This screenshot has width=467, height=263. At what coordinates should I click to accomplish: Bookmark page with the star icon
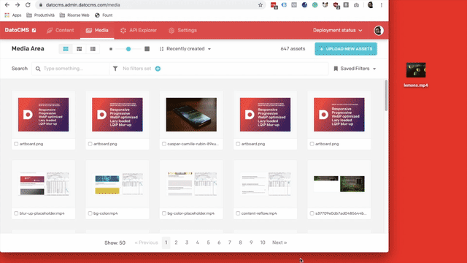pos(260,5)
